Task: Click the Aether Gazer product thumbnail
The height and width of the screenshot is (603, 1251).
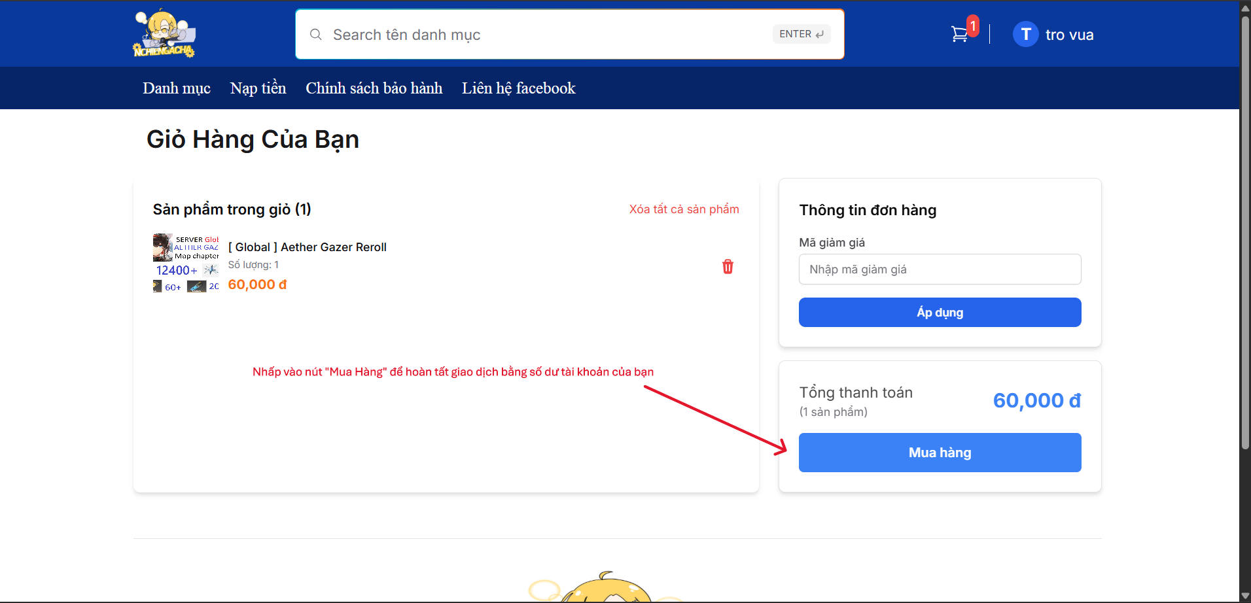Action: tap(186, 262)
